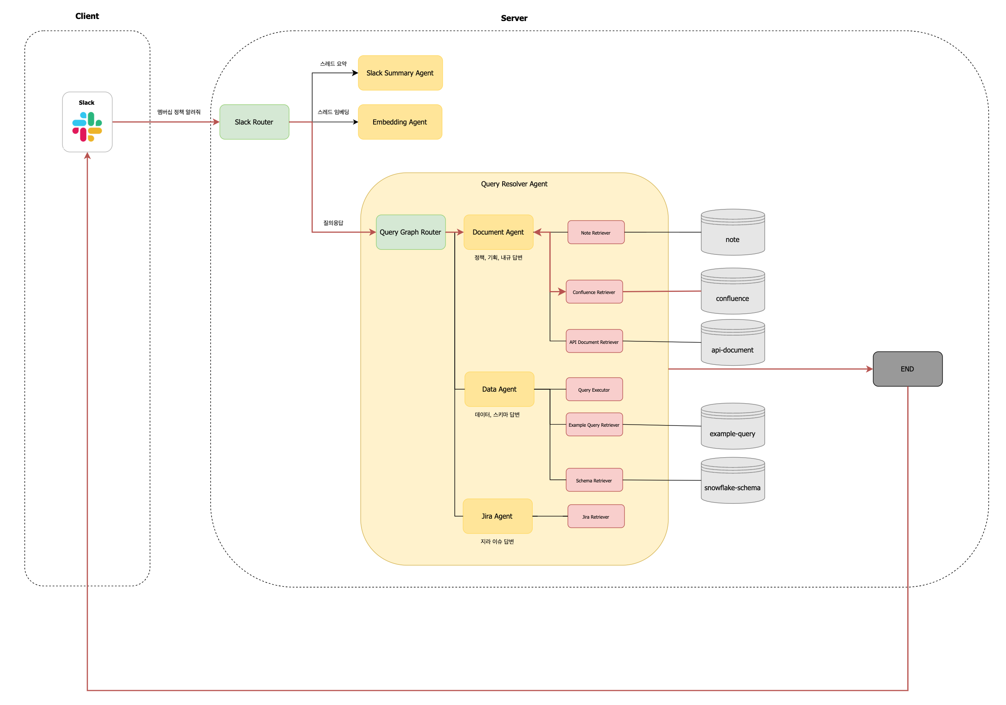Click the Query Graph Router green node
Viewport: 1006px width, 705px height.
pos(410,232)
